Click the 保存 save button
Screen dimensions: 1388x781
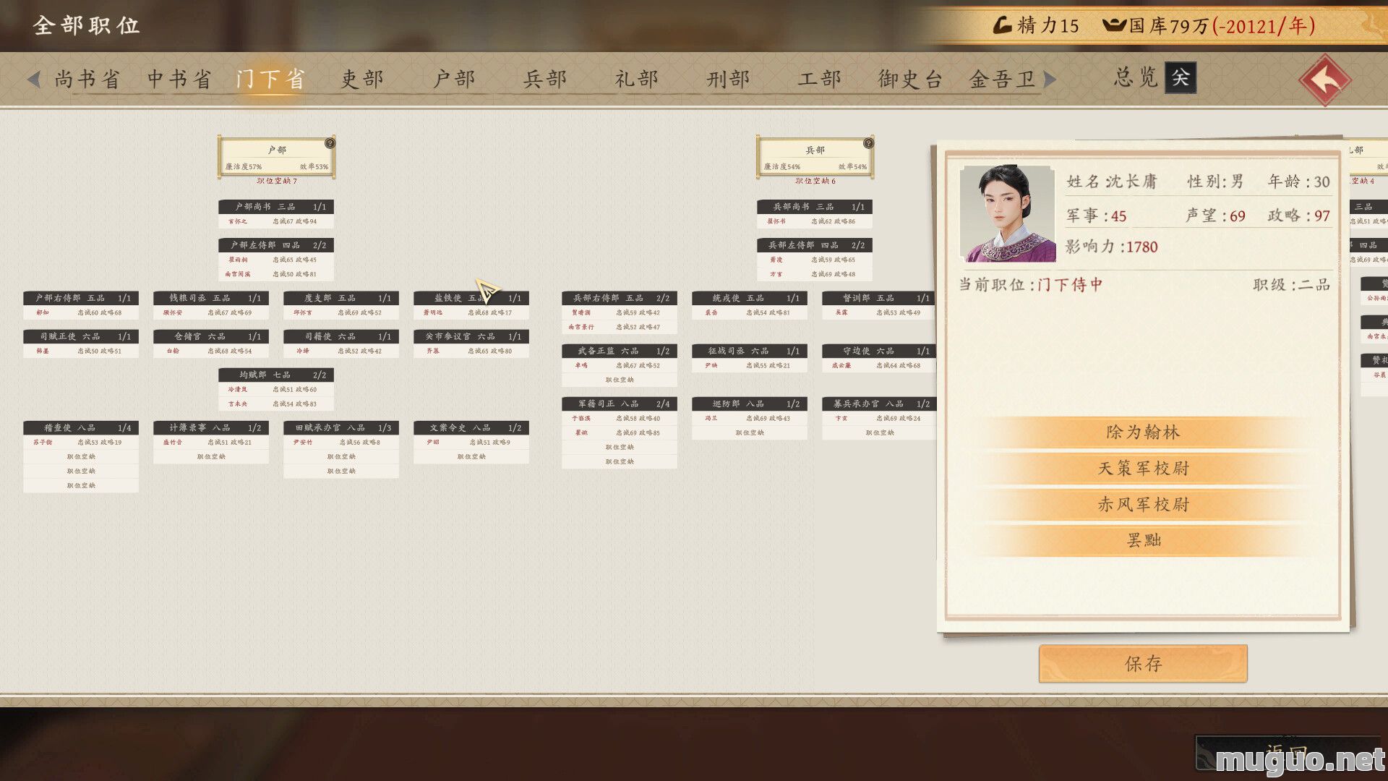pyautogui.click(x=1143, y=663)
